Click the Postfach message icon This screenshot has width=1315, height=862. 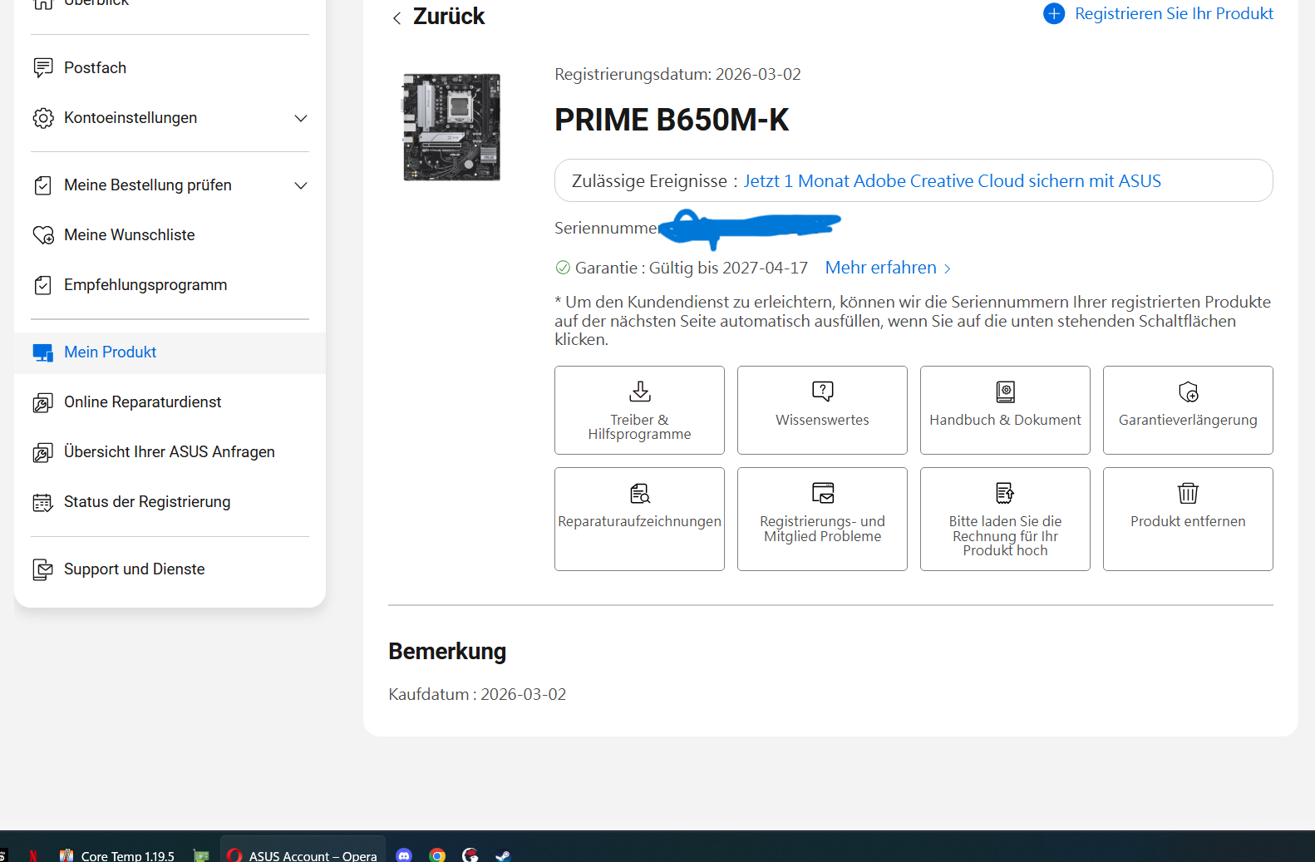[43, 67]
